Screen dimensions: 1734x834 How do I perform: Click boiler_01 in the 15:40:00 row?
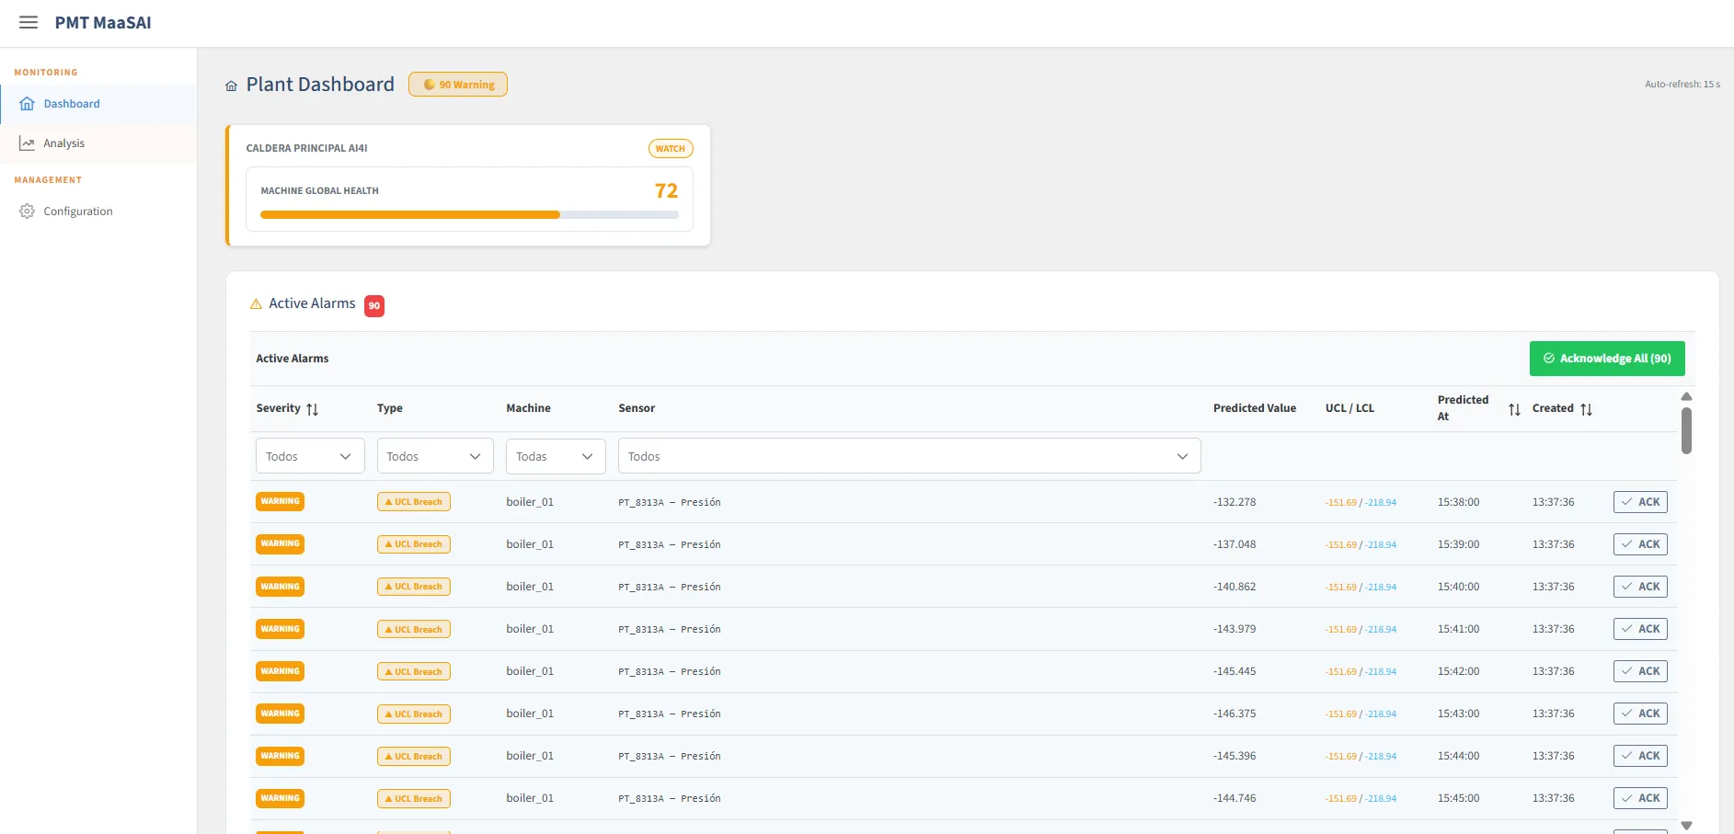(530, 587)
